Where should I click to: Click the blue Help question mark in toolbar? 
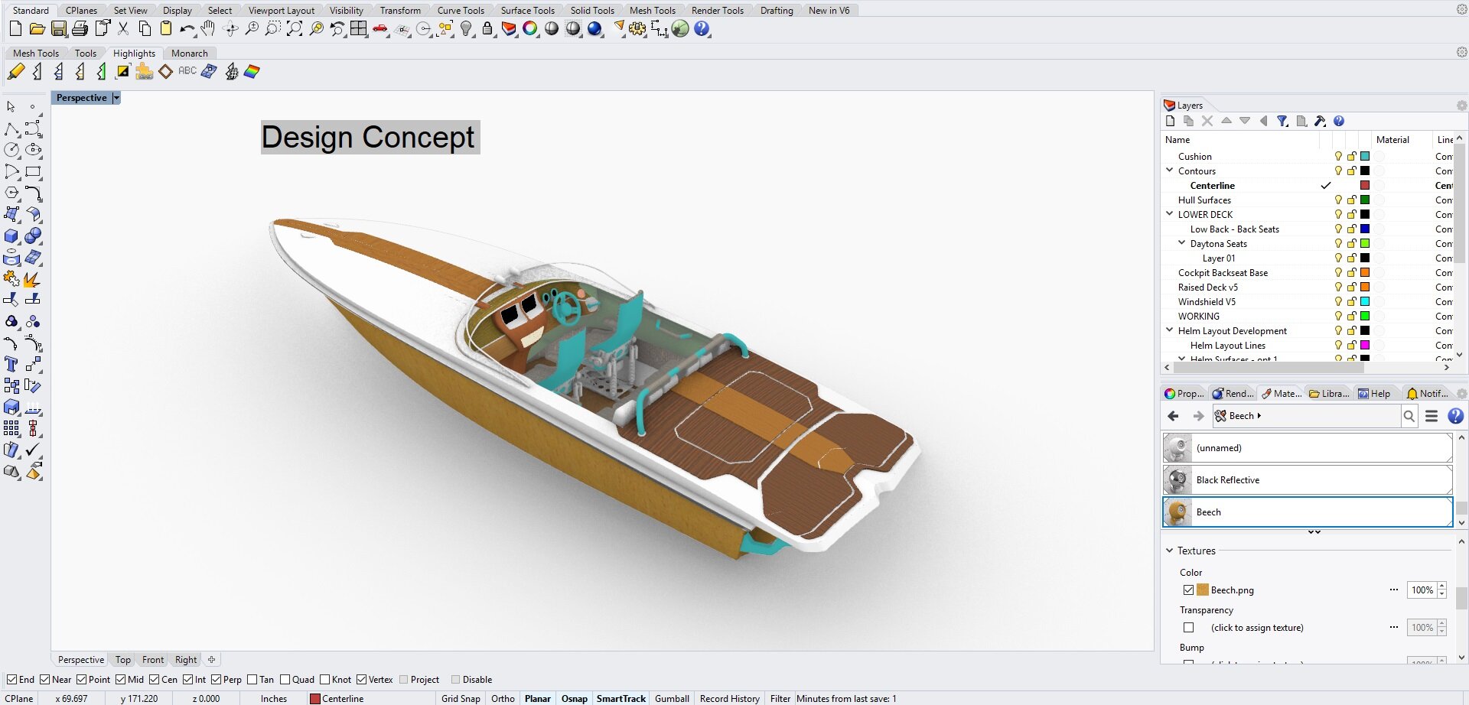(702, 29)
